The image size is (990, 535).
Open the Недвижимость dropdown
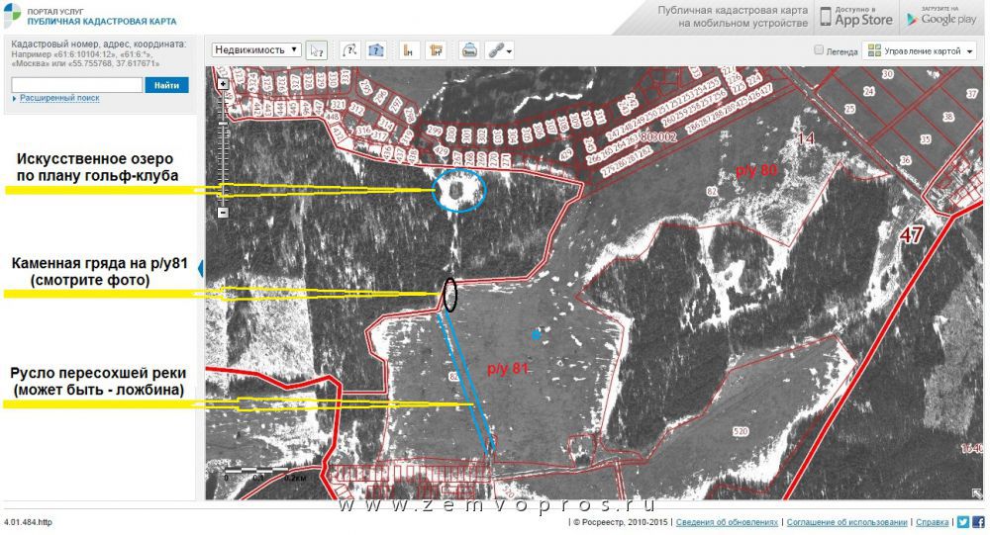tap(256, 49)
